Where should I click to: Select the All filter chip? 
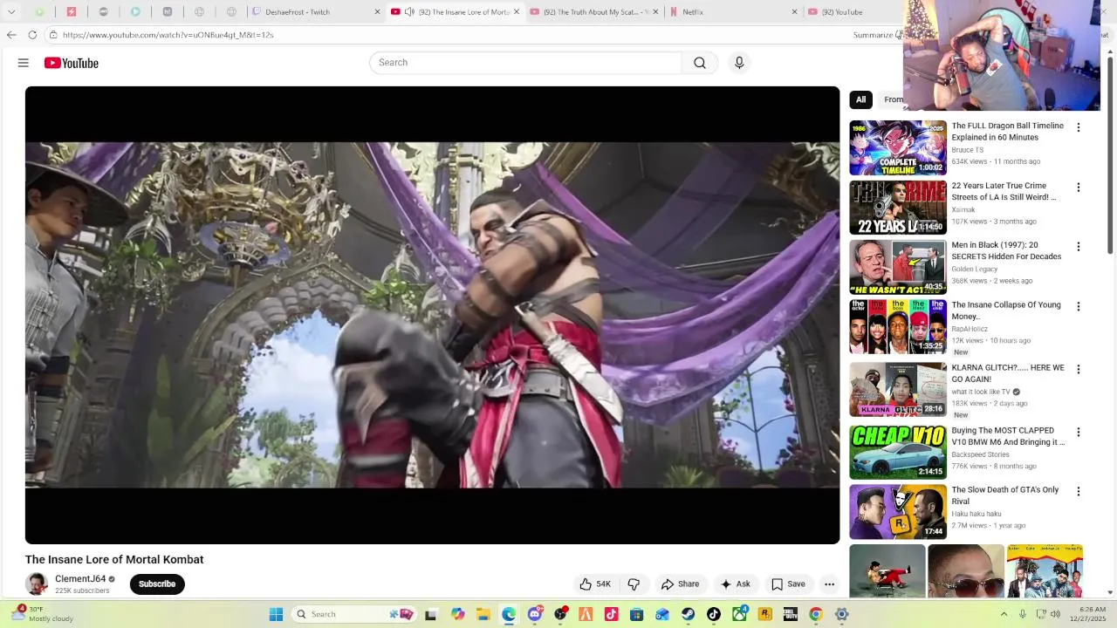[860, 99]
